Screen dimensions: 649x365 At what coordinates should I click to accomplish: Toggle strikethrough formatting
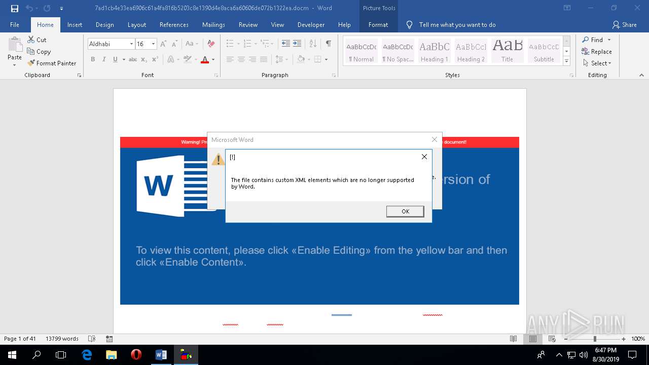[x=133, y=59]
